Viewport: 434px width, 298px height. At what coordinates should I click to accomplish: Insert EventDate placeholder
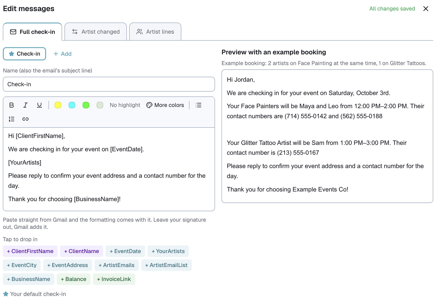(125, 251)
